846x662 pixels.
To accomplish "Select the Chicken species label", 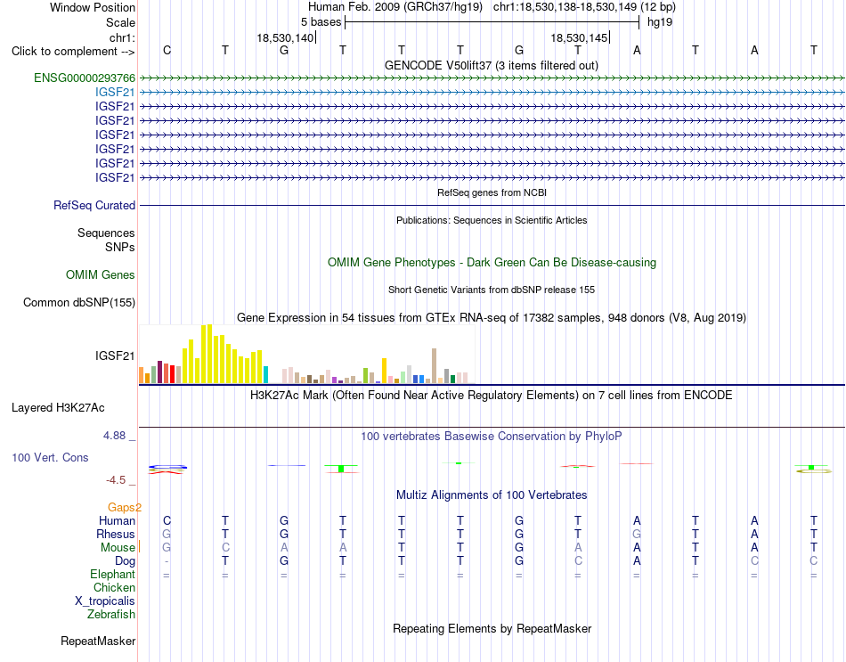I will pyautogui.click(x=114, y=587).
